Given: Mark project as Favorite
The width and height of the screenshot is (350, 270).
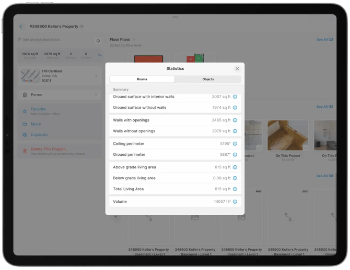Looking at the screenshot, I should [x=38, y=109].
